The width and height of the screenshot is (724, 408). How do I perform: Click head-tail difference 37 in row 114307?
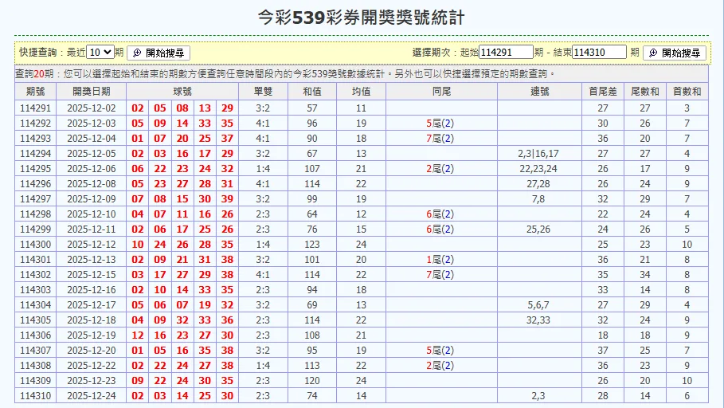point(603,351)
